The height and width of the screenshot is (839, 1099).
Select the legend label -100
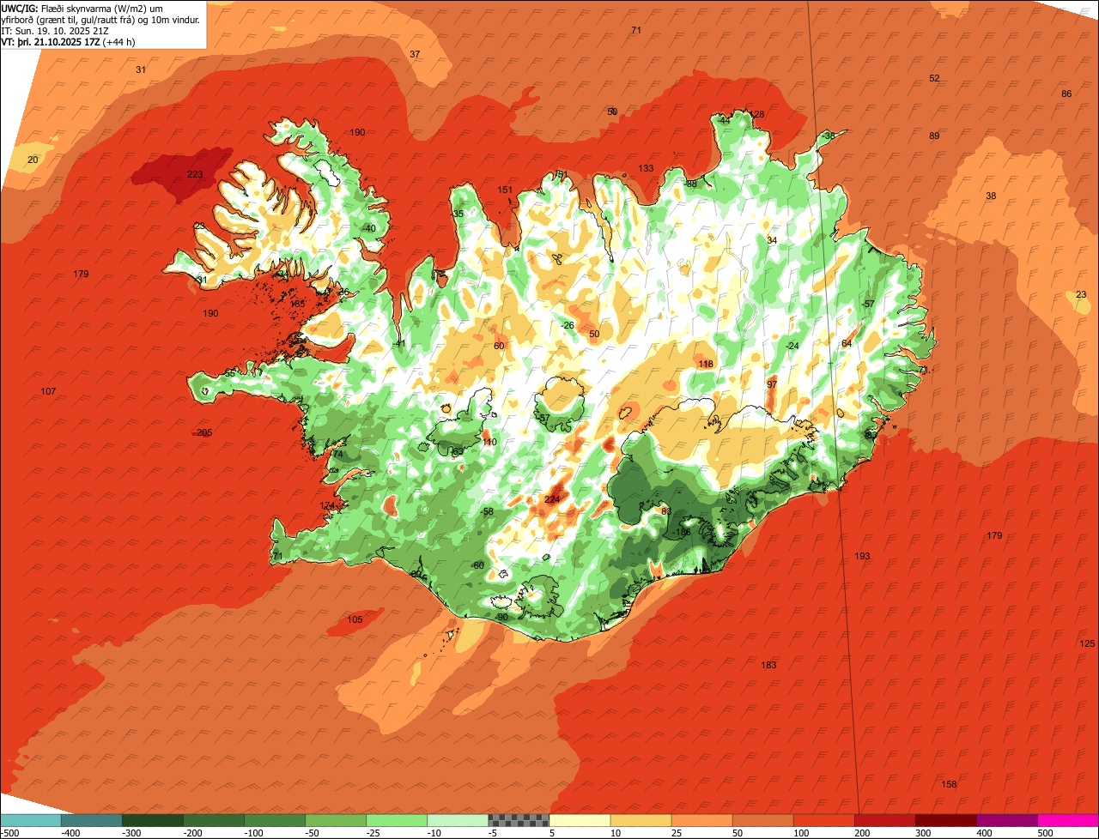point(252,832)
